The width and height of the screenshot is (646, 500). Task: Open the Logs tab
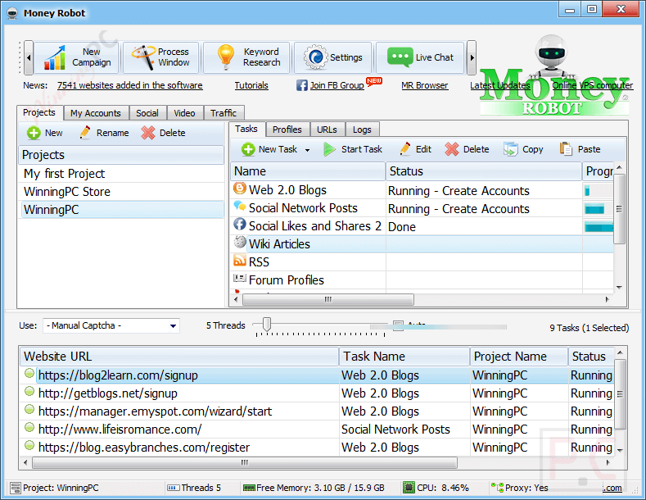point(362,130)
